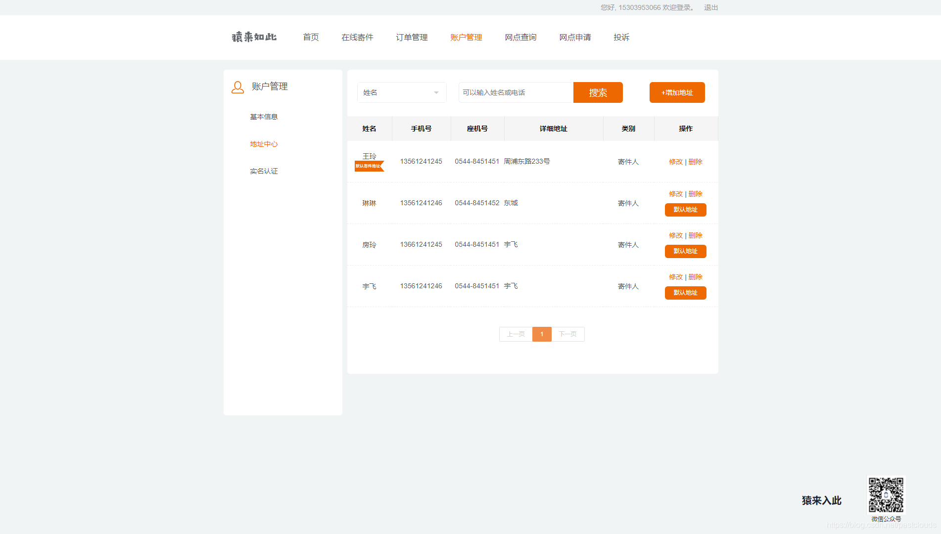Image resolution: width=941 pixels, height=534 pixels.
Task: Click the greeting text with 15303953066
Action: [648, 7]
